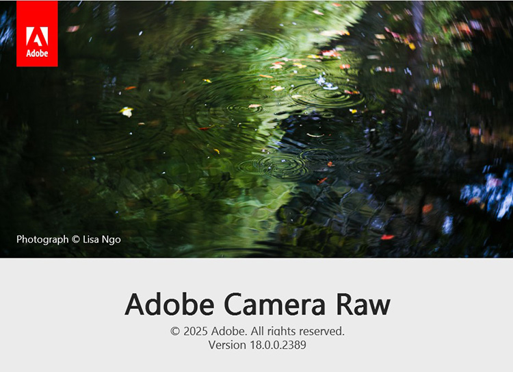
Task: Click the © symbol in photograph credit
Action: tap(76, 239)
